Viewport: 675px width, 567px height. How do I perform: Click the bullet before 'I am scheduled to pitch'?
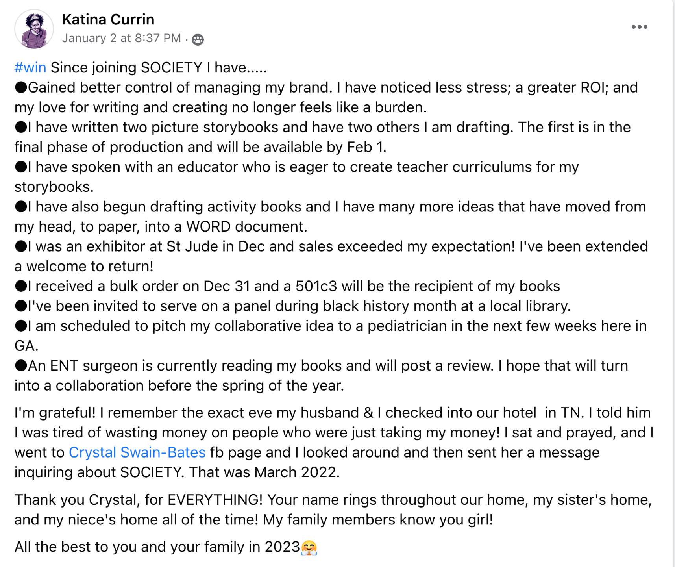click(21, 326)
